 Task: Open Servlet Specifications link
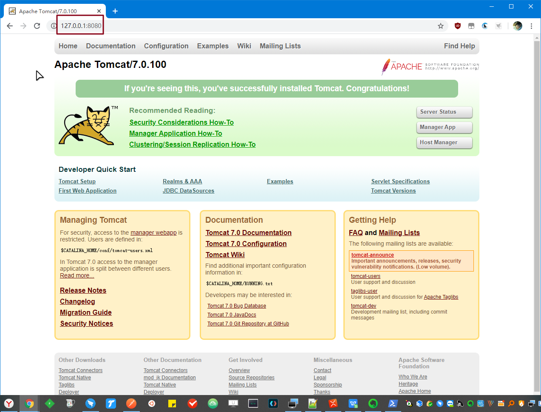click(400, 182)
